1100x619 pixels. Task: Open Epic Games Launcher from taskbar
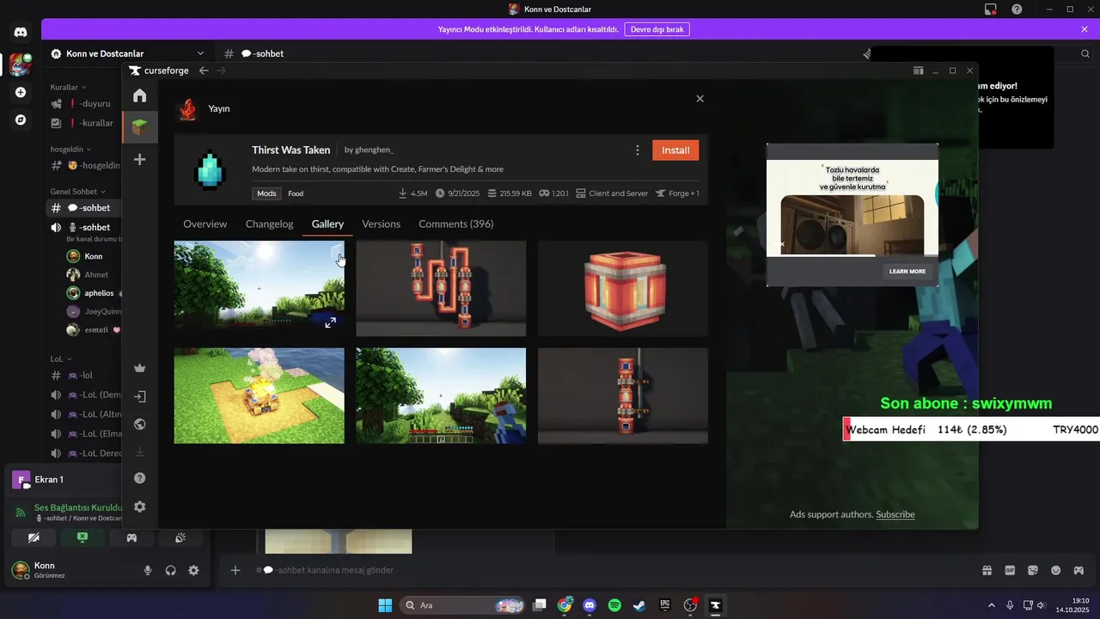664,605
